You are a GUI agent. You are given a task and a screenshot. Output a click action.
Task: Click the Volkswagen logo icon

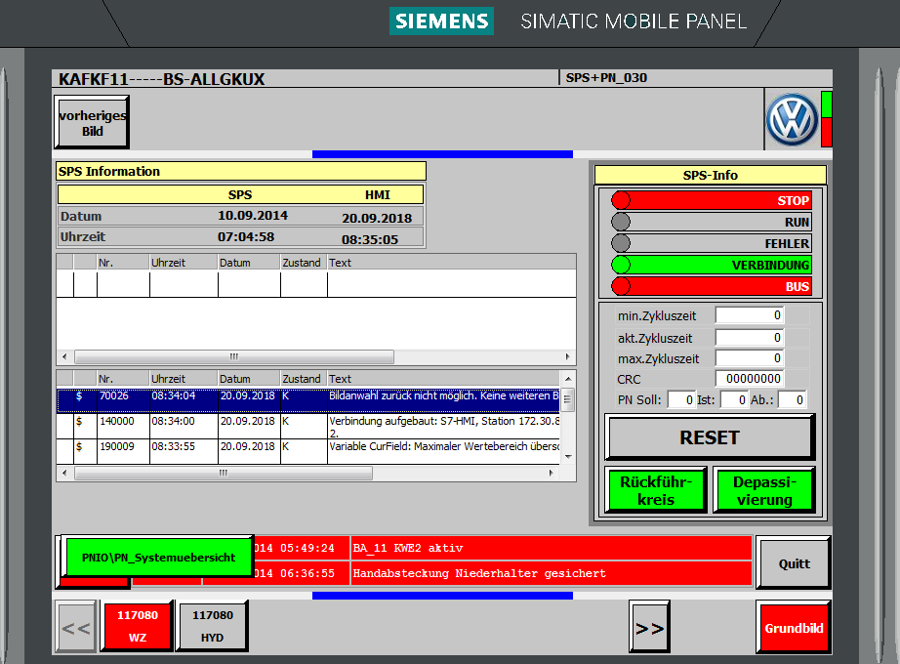792,119
